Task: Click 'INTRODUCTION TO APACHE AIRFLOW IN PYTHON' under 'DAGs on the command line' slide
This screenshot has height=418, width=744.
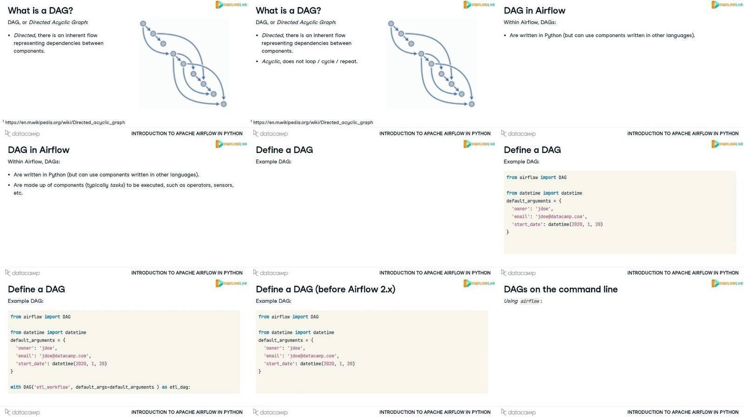Action: [x=683, y=412]
